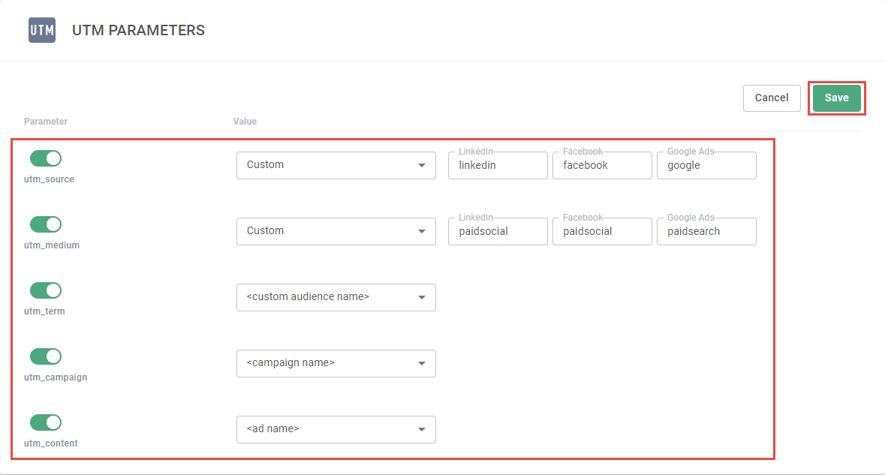Focus the Google Ads paidsearch field
The height and width of the screenshot is (475, 885).
pos(706,232)
